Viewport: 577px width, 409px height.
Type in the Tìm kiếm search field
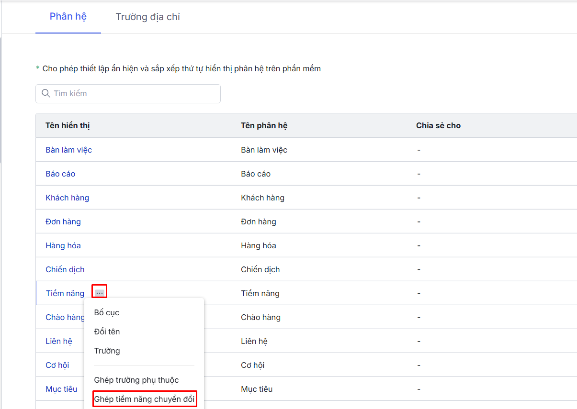click(x=134, y=94)
